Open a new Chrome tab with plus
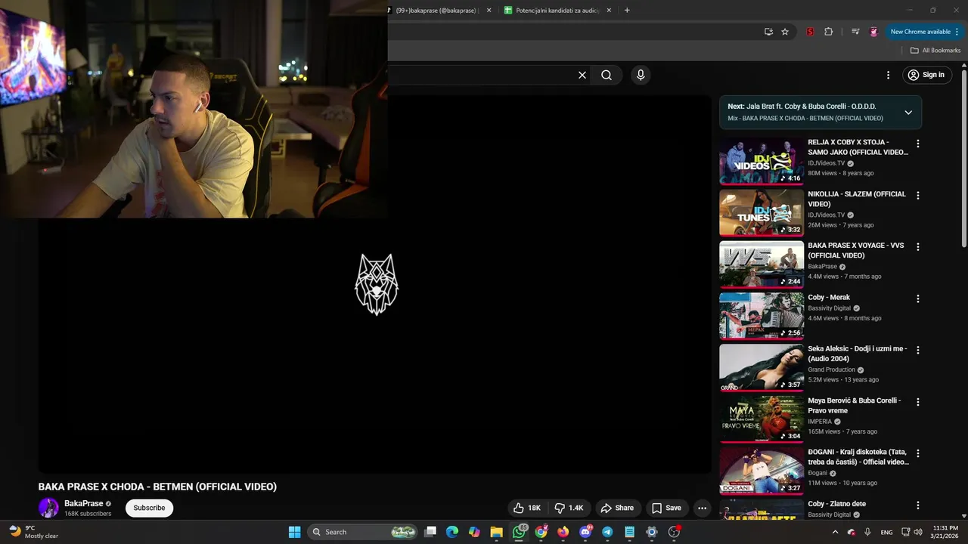Image resolution: width=968 pixels, height=544 pixels. point(627,11)
